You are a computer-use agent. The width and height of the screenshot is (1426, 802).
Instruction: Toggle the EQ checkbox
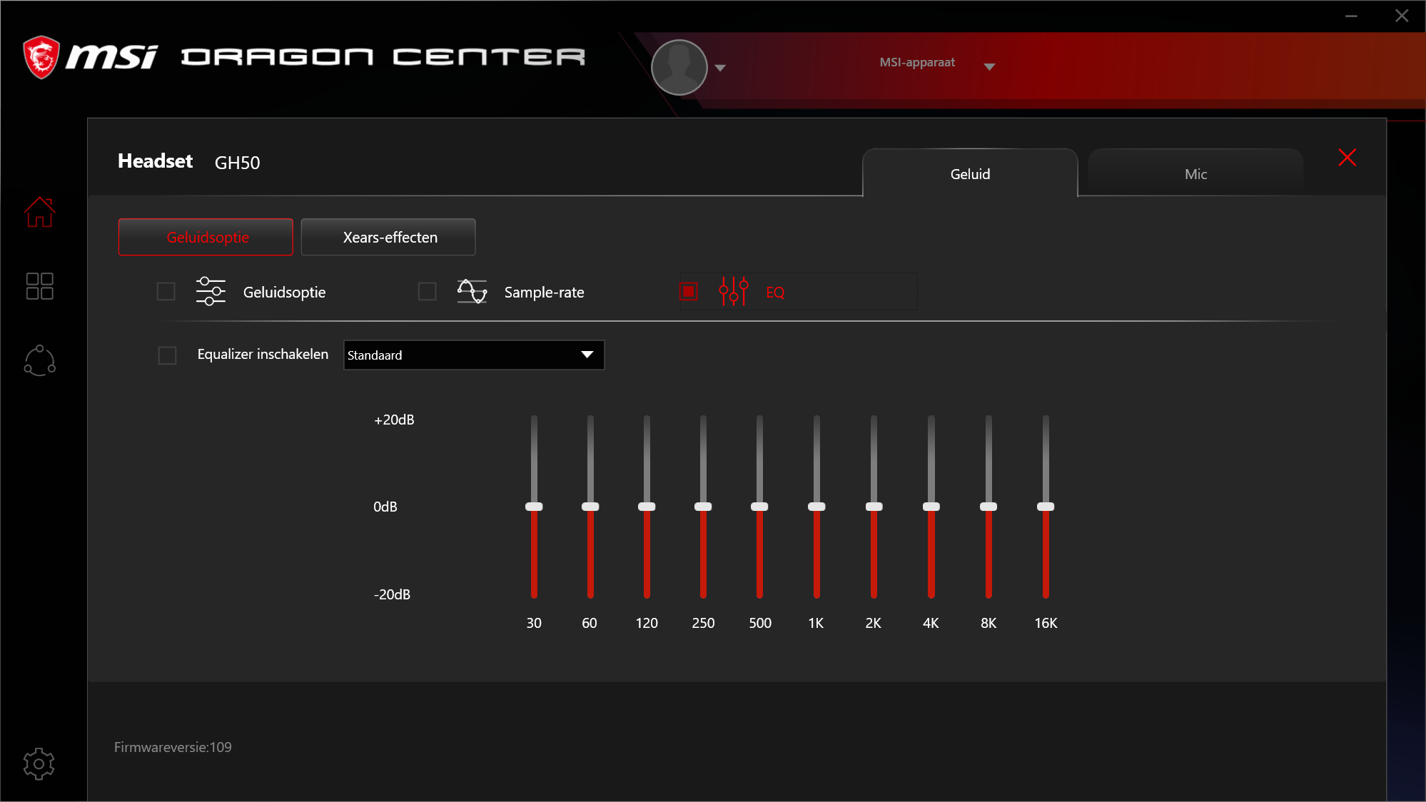[x=689, y=291]
